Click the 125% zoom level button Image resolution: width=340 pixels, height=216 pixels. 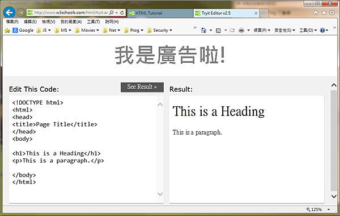point(314,209)
